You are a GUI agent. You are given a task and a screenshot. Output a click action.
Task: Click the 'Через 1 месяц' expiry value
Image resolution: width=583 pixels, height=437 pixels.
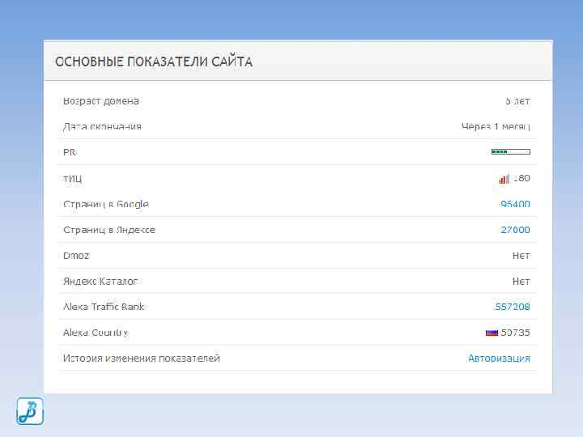[496, 127]
